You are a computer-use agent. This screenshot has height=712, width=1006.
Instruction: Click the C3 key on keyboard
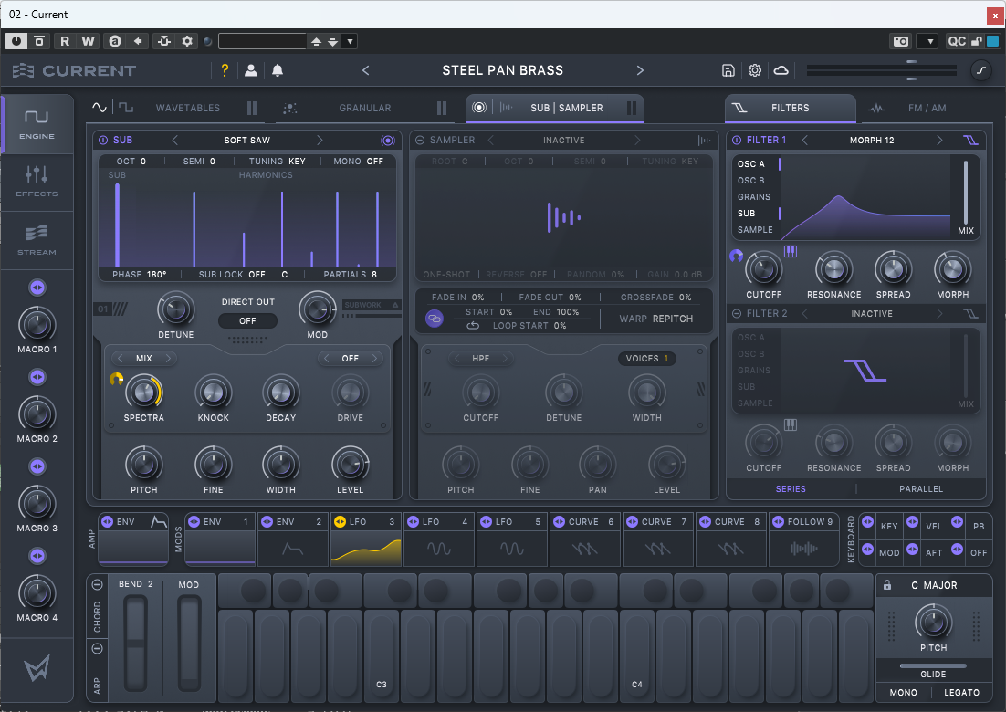point(381,654)
